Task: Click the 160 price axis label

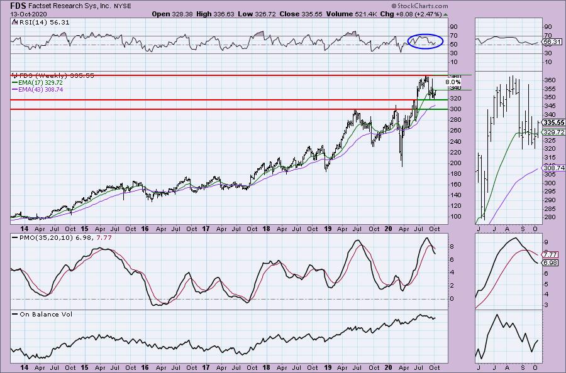Action: coord(455,185)
